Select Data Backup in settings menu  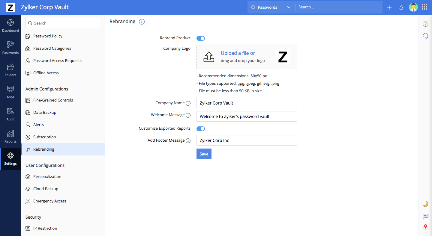[x=45, y=112]
